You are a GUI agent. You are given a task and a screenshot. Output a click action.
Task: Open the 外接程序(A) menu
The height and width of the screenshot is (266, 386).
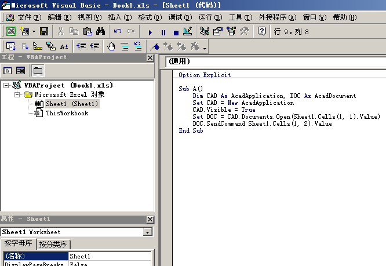(278, 17)
